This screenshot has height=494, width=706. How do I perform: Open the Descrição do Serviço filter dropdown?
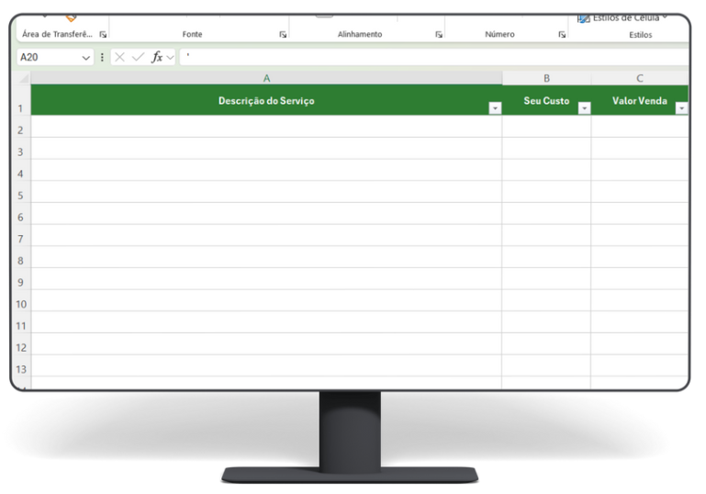click(x=495, y=108)
